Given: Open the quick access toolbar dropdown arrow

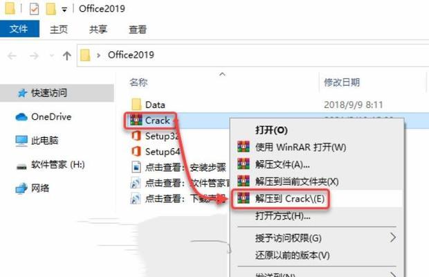Looking at the screenshot, I should coord(64,10).
